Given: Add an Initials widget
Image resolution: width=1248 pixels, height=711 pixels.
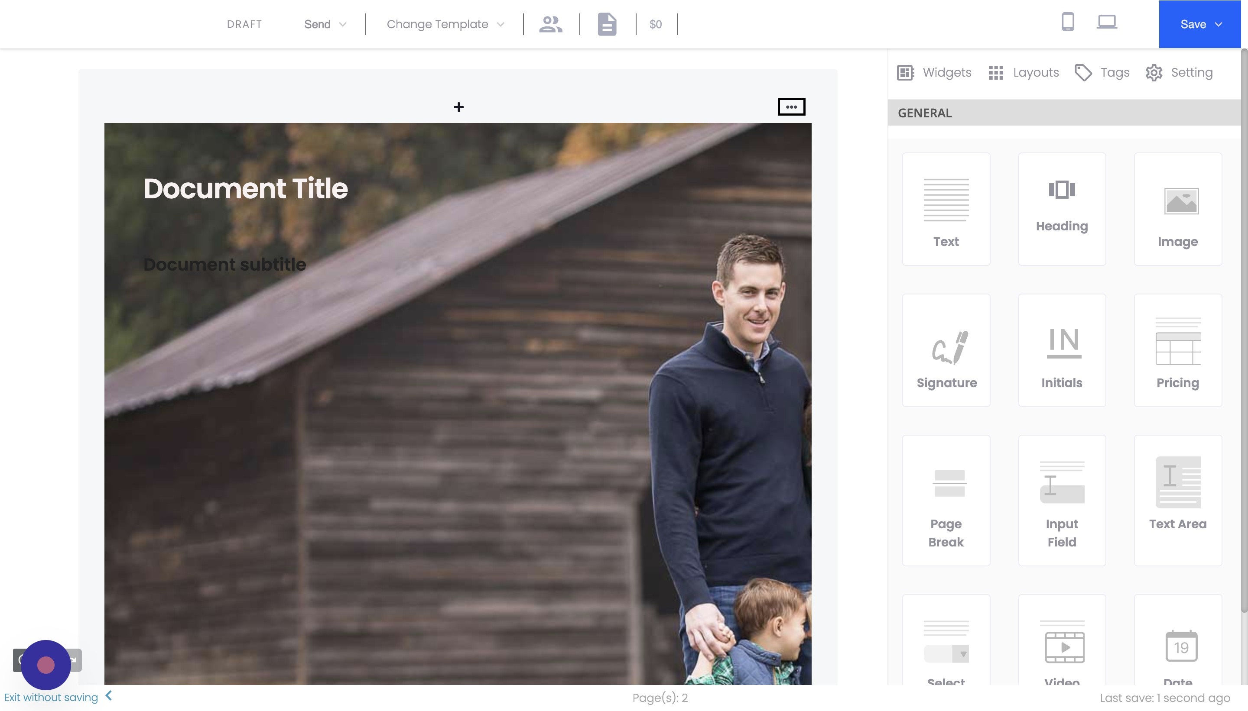Looking at the screenshot, I should pos(1061,349).
